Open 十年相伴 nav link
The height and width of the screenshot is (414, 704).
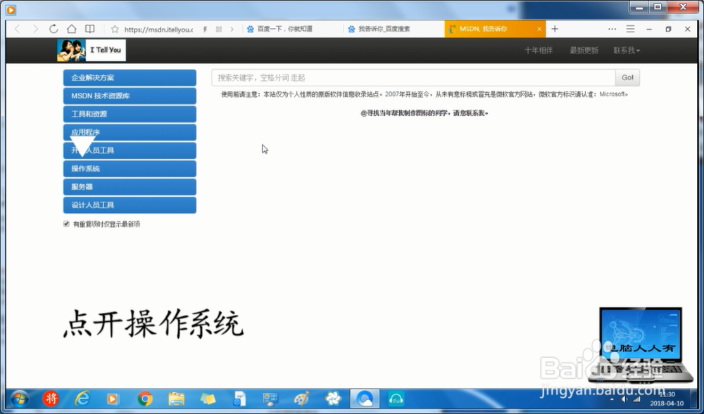[x=539, y=51]
